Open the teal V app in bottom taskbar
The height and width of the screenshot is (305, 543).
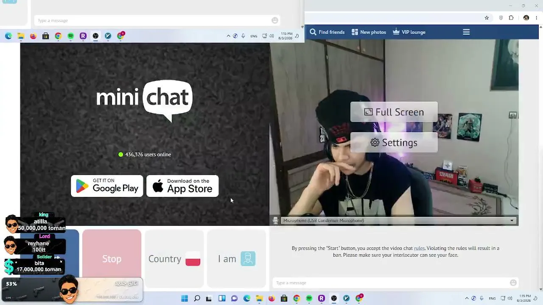point(347,298)
